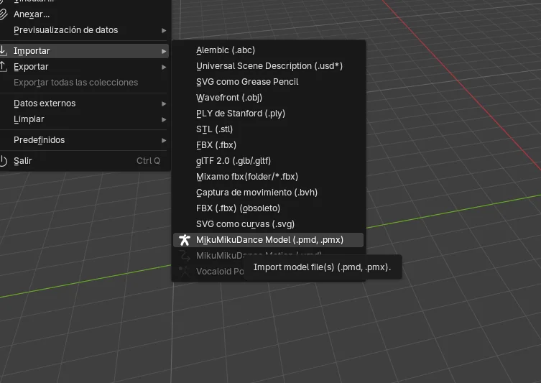Click the MikuMikuDance Model figure icon
541x383 pixels.
tap(185, 240)
